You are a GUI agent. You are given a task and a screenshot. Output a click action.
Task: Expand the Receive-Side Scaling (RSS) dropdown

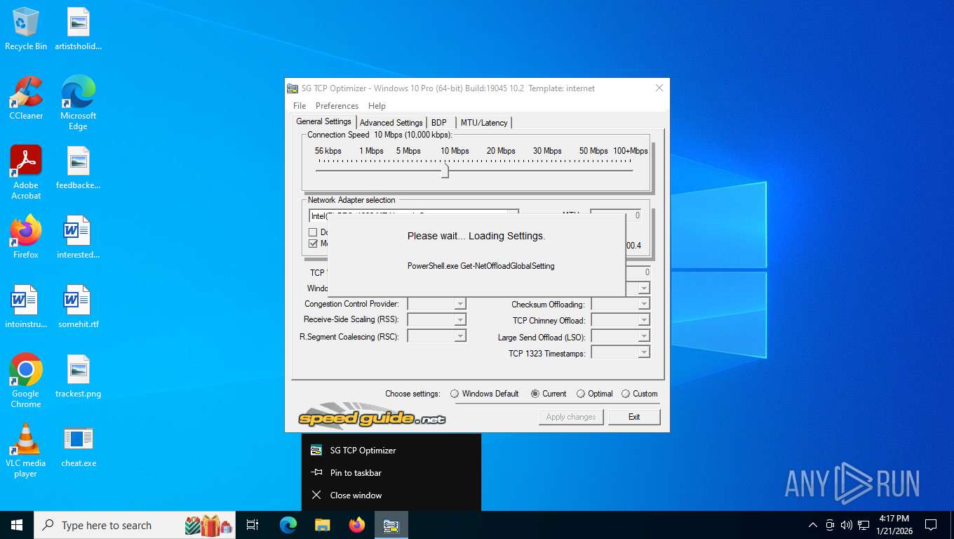(460, 320)
